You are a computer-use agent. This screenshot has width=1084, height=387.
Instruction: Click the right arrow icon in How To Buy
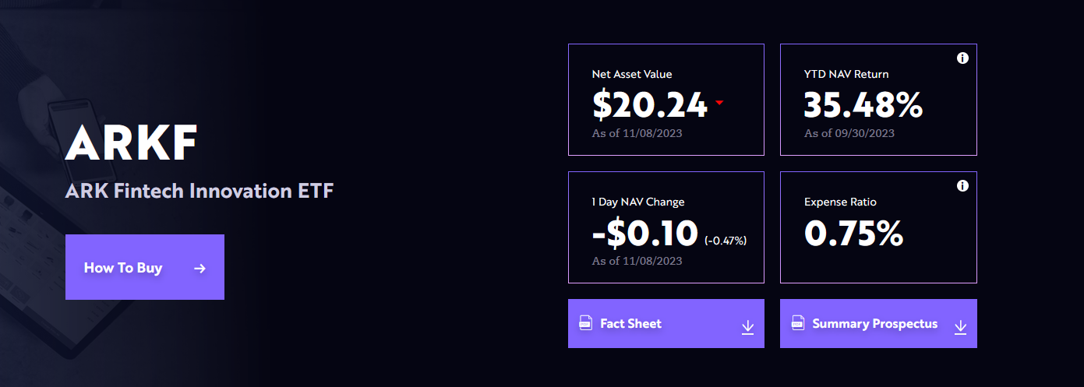200,268
